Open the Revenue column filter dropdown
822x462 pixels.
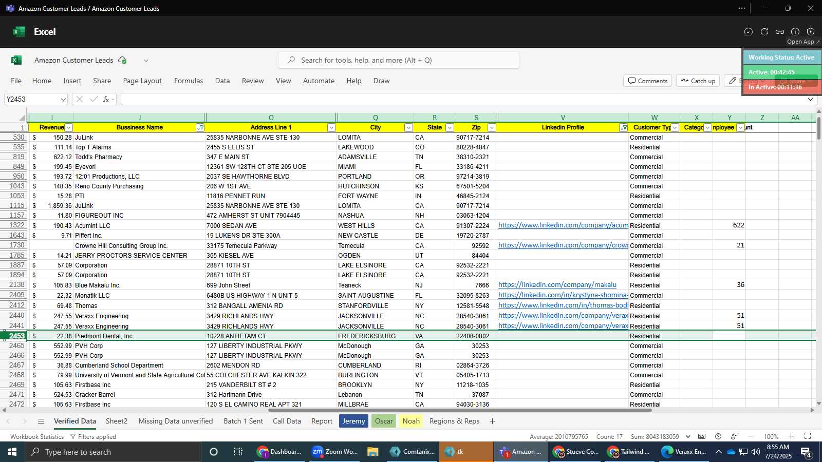tap(69, 128)
